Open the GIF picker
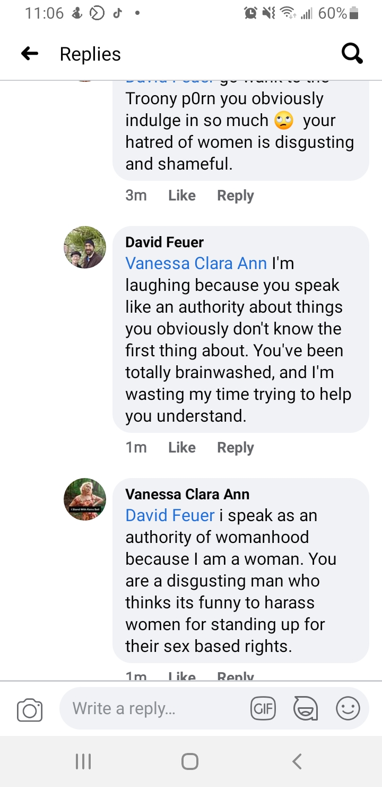Screen dimensions: 382x787 tap(263, 708)
